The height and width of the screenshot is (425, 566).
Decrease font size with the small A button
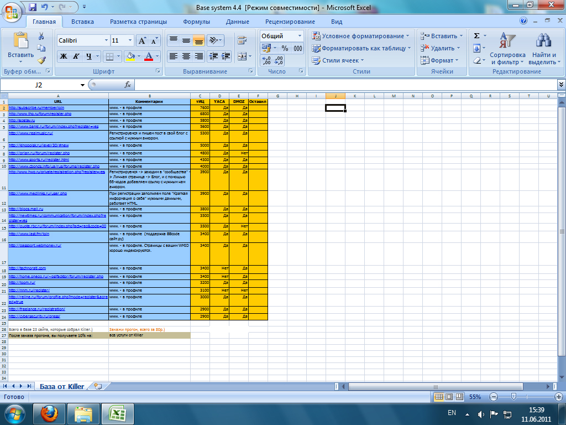pyautogui.click(x=154, y=40)
